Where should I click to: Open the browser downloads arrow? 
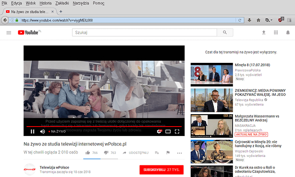click(250, 20)
